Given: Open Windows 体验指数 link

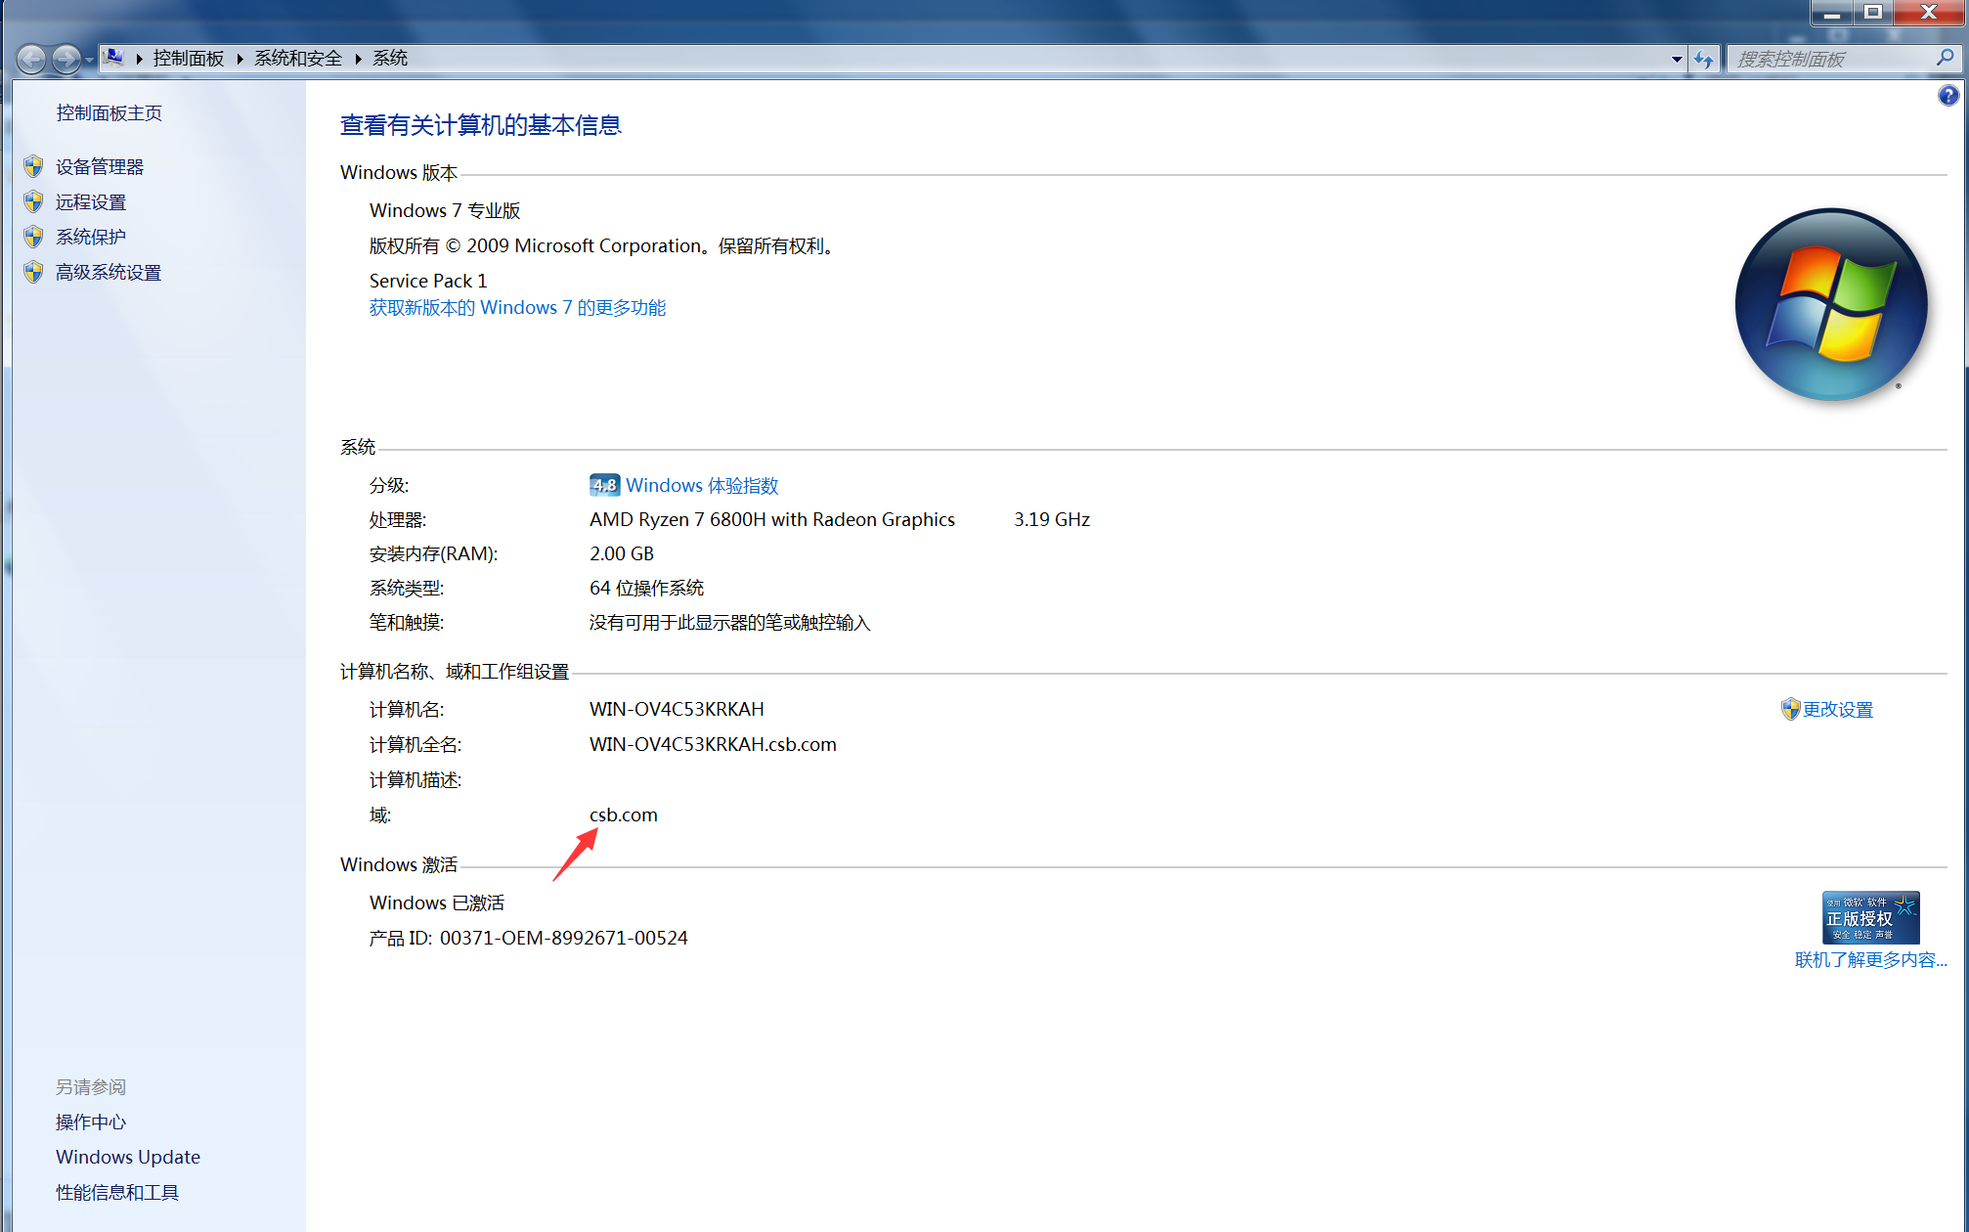Looking at the screenshot, I should [x=702, y=486].
